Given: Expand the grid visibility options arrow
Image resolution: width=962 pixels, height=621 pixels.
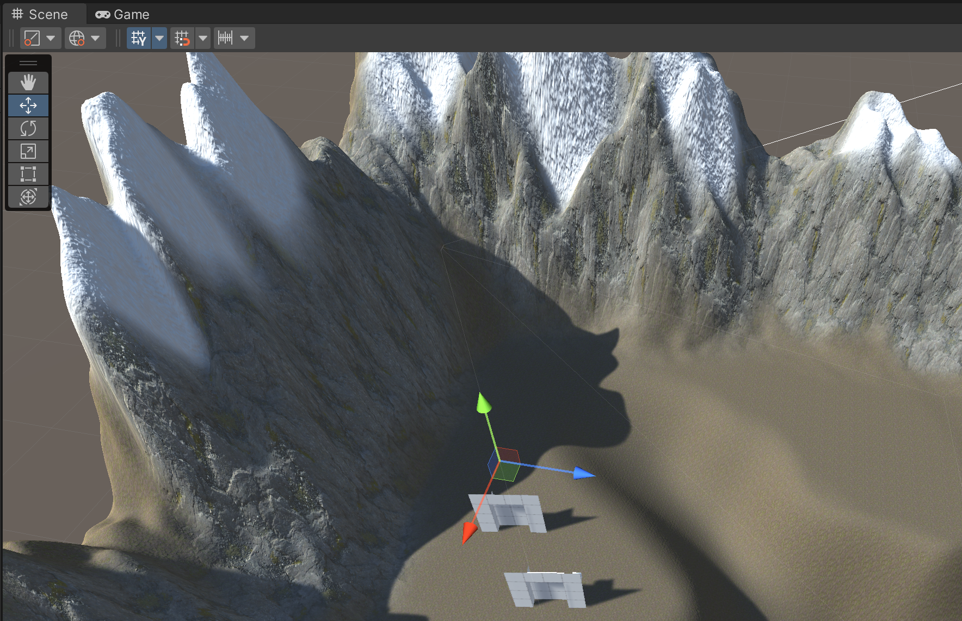Looking at the screenshot, I should (159, 38).
